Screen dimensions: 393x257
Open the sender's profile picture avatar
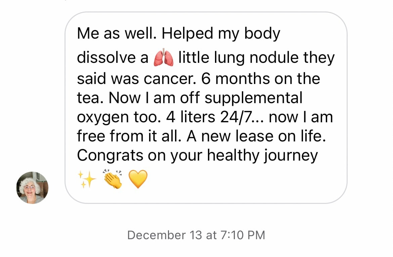click(32, 188)
